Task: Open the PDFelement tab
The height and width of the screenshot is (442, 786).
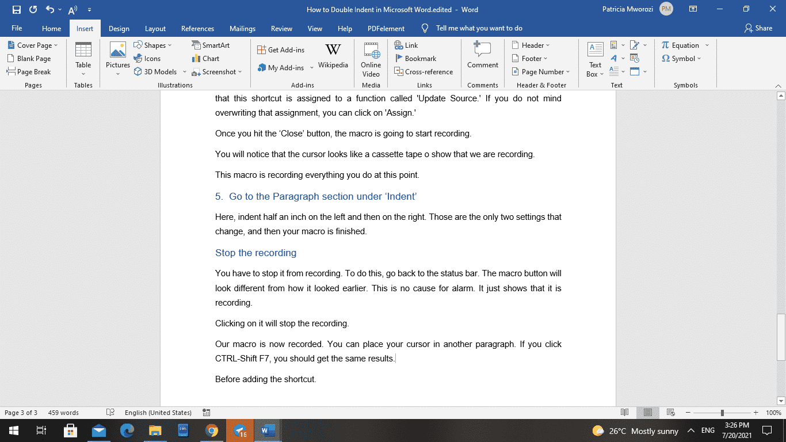Action: pyautogui.click(x=386, y=28)
